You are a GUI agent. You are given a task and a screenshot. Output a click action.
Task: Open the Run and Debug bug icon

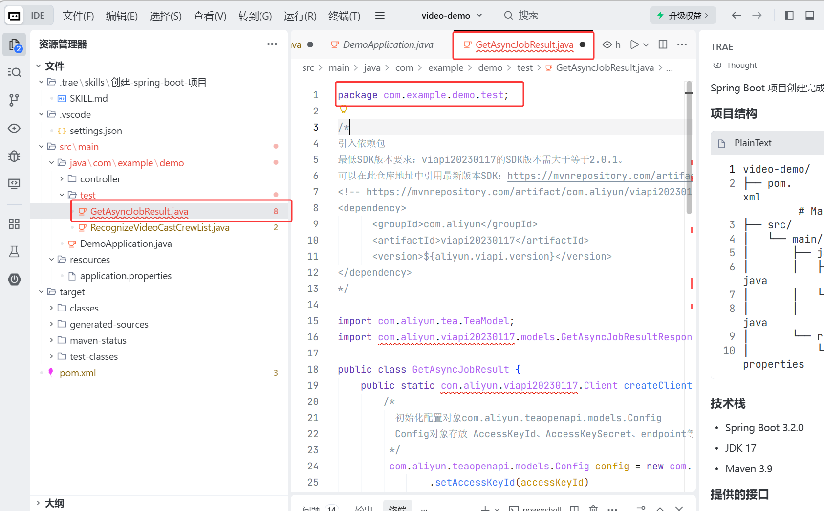(15, 156)
